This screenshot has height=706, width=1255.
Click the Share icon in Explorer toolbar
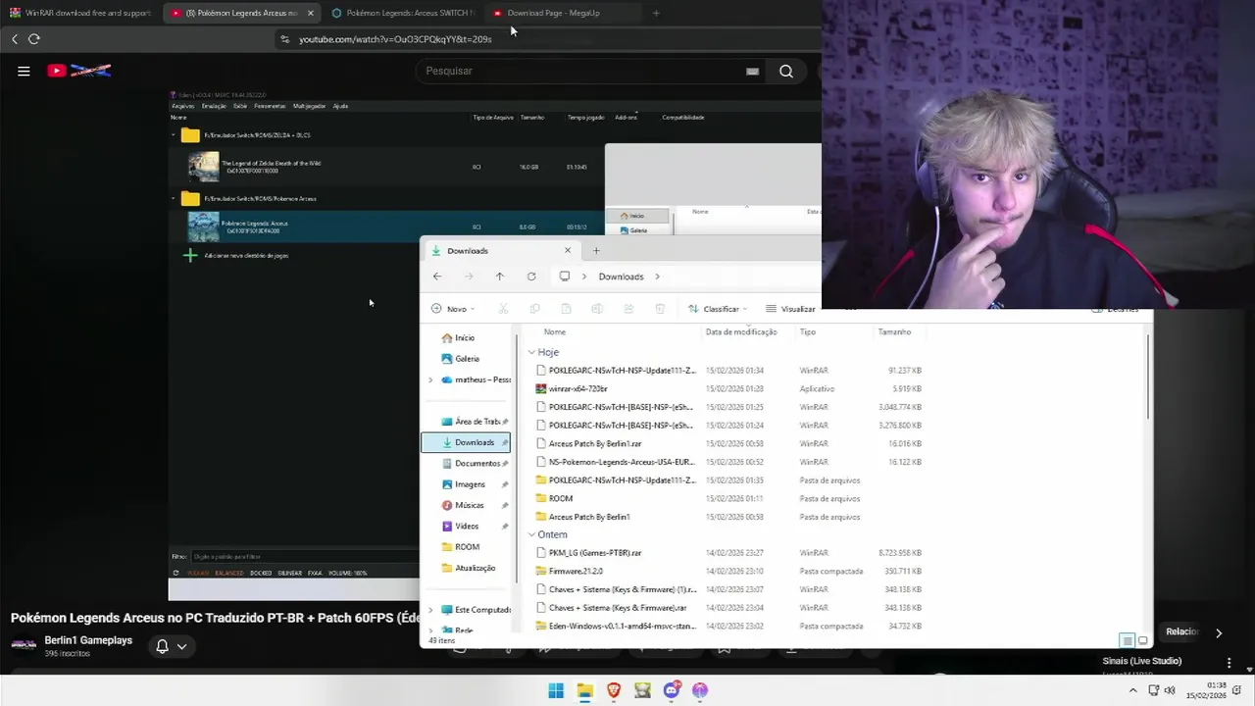tap(628, 309)
